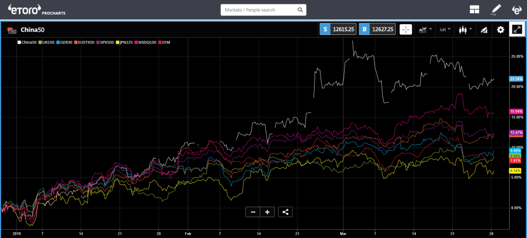Select GER30 in the chart legend

click(66, 42)
